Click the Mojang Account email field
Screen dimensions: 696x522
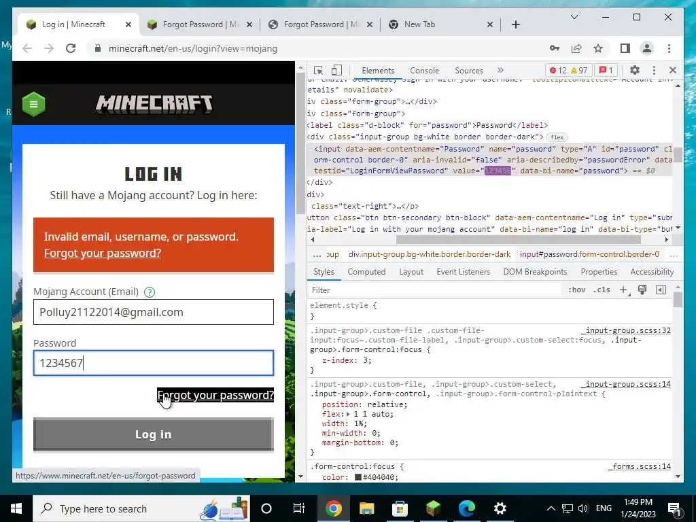point(153,312)
